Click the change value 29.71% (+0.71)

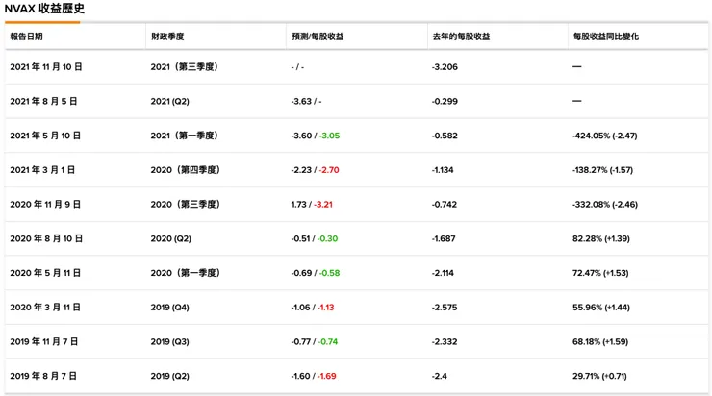[x=599, y=376]
